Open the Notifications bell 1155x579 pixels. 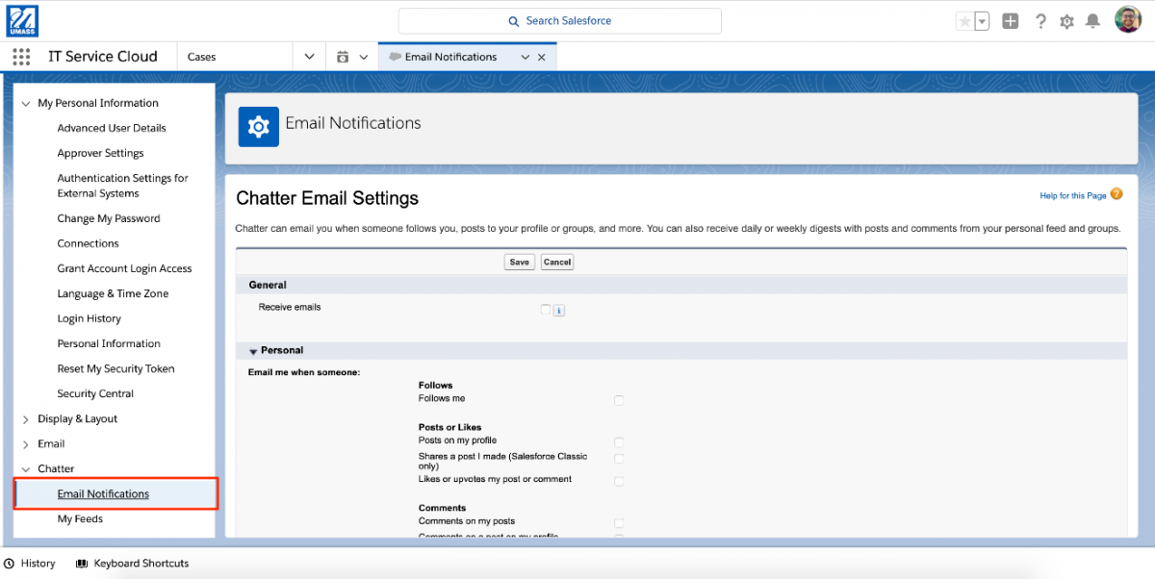tap(1092, 21)
